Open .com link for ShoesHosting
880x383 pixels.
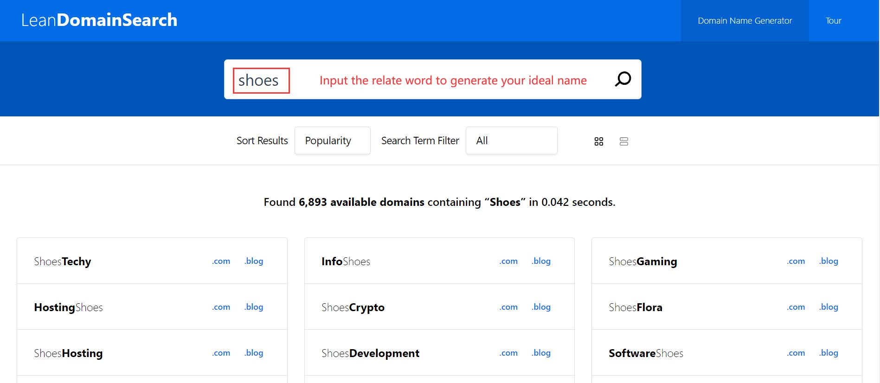[221, 353]
